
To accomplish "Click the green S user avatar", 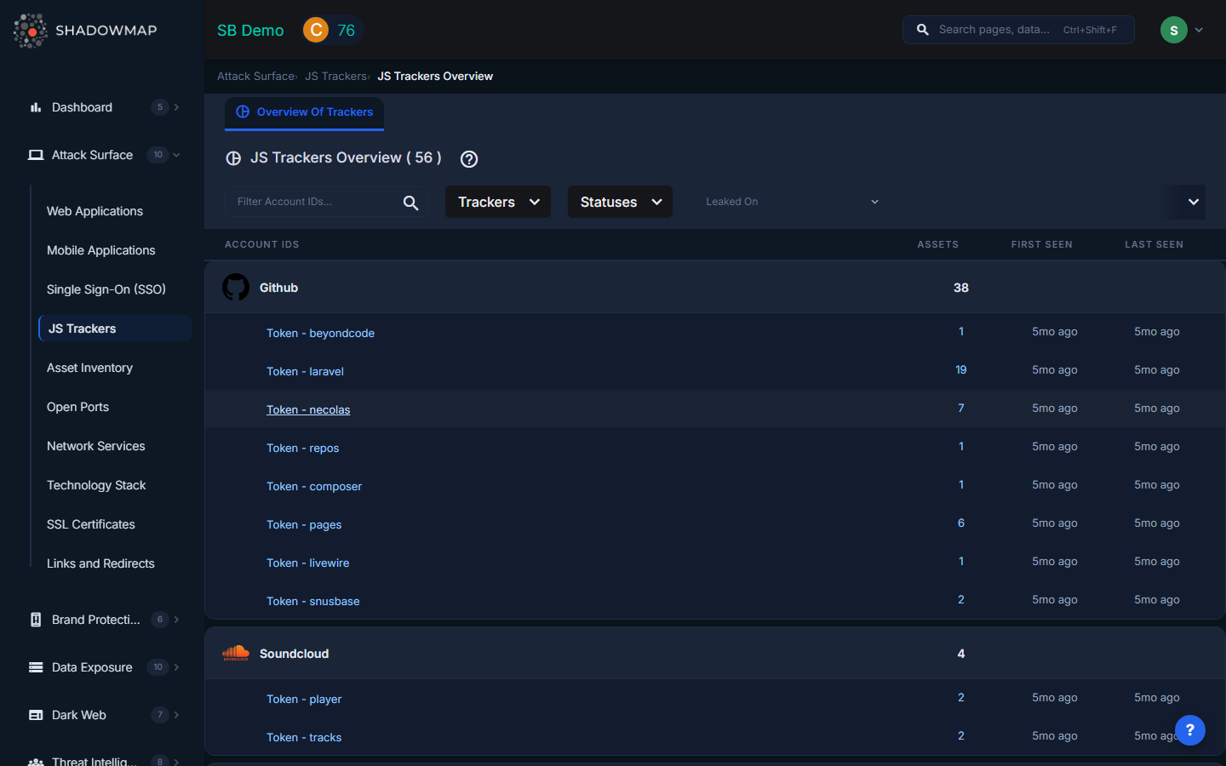I will [x=1173, y=30].
